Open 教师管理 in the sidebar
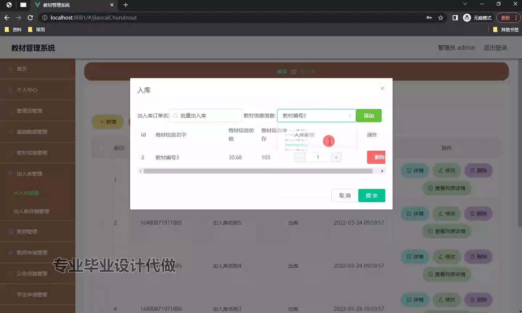The width and height of the screenshot is (522, 313). coord(38,231)
